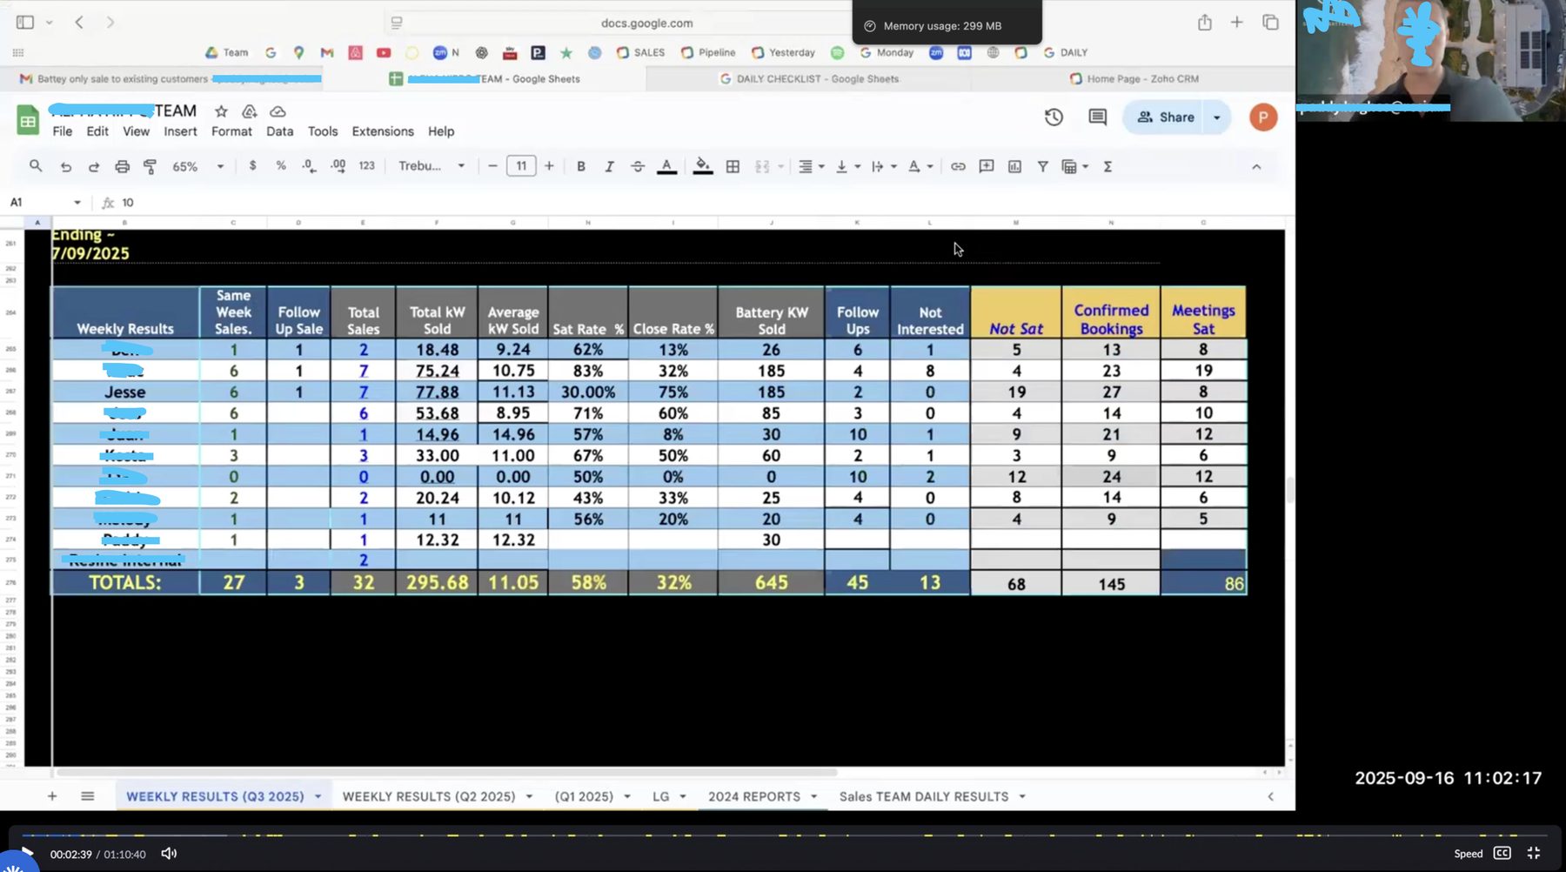Toggle closed captions CC button
This screenshot has height=872, width=1566.
point(1502,854)
